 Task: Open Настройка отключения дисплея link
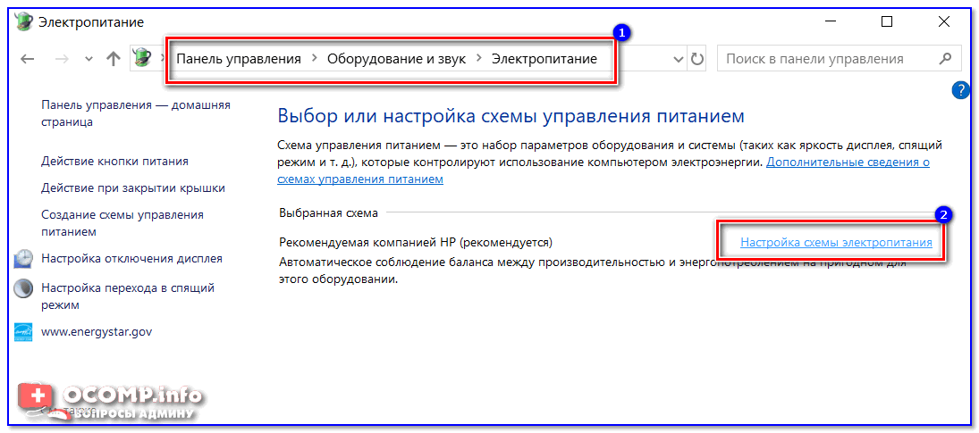click(131, 258)
